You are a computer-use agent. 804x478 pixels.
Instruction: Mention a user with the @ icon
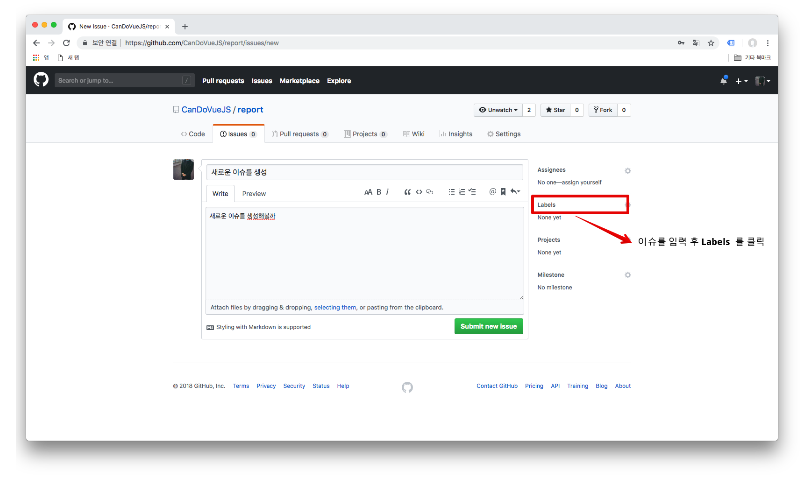pyautogui.click(x=492, y=192)
